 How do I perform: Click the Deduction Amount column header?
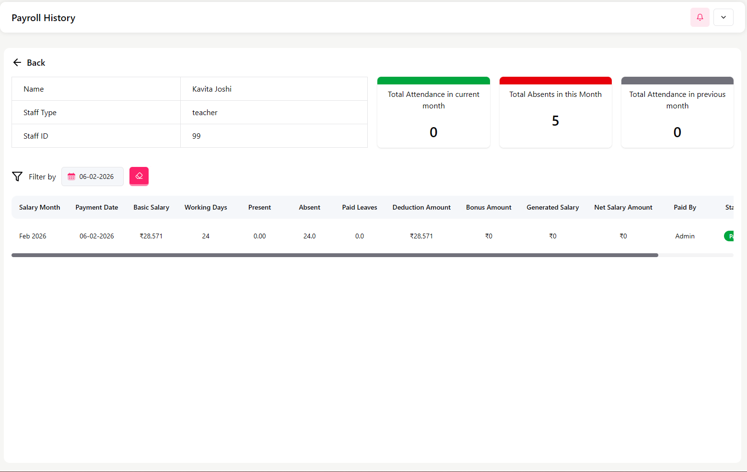(x=421, y=207)
